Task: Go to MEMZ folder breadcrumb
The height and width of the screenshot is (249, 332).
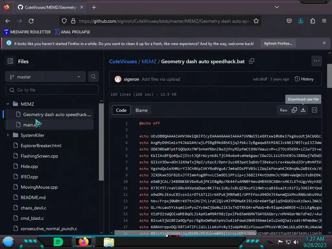Action: click(149, 61)
